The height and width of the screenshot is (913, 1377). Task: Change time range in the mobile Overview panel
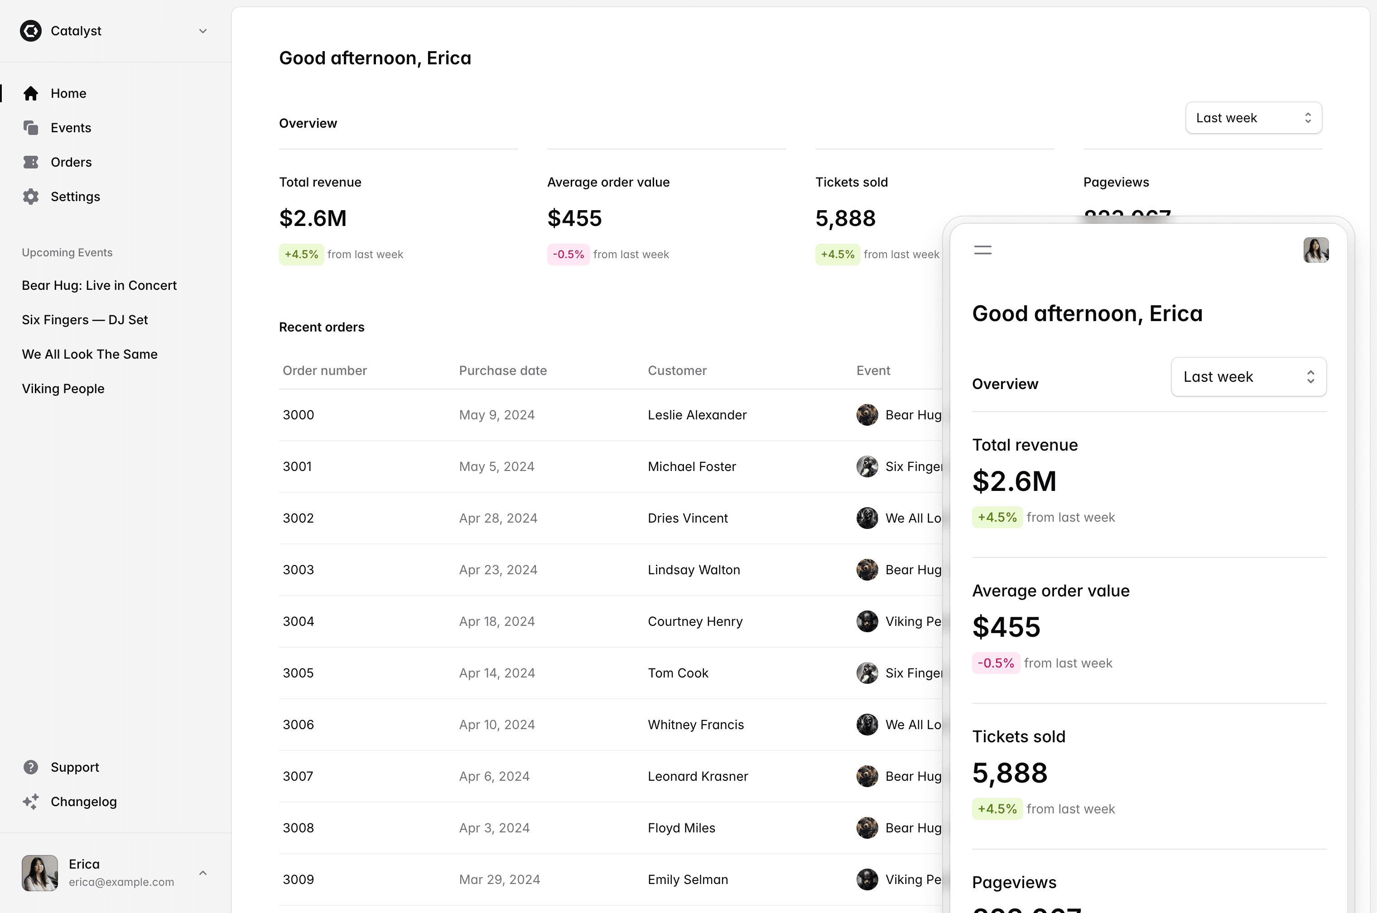[x=1248, y=377]
